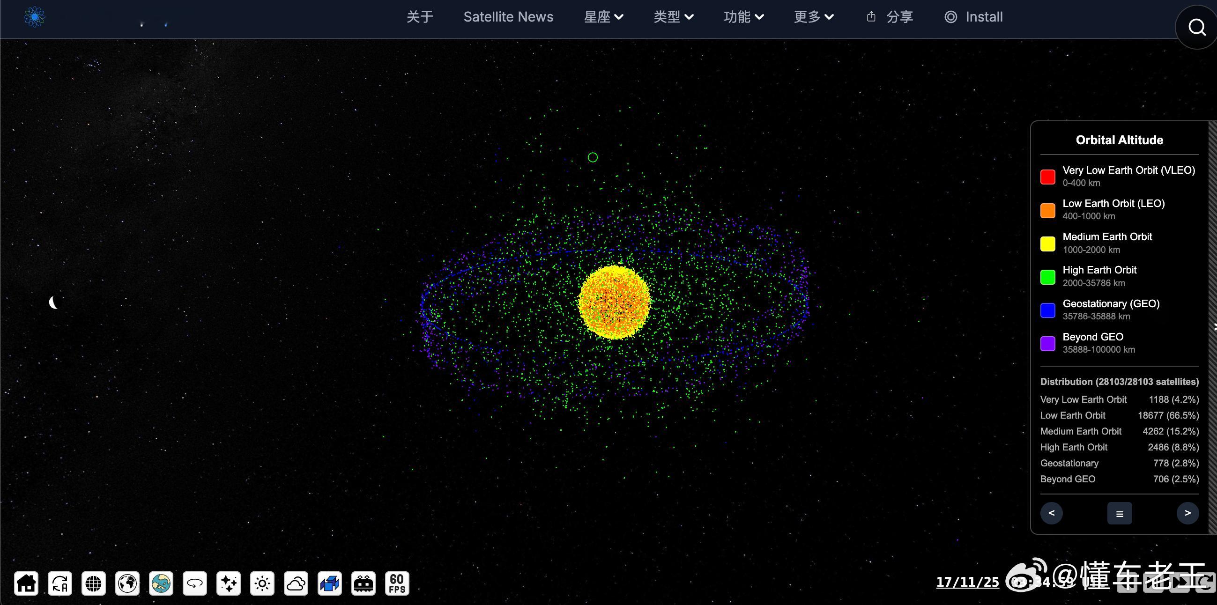Open Satellite News page

508,17
